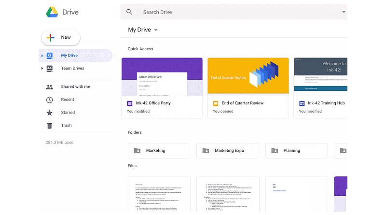Select My Drive in sidebar
This screenshot has height=215, width=386.
75,56
